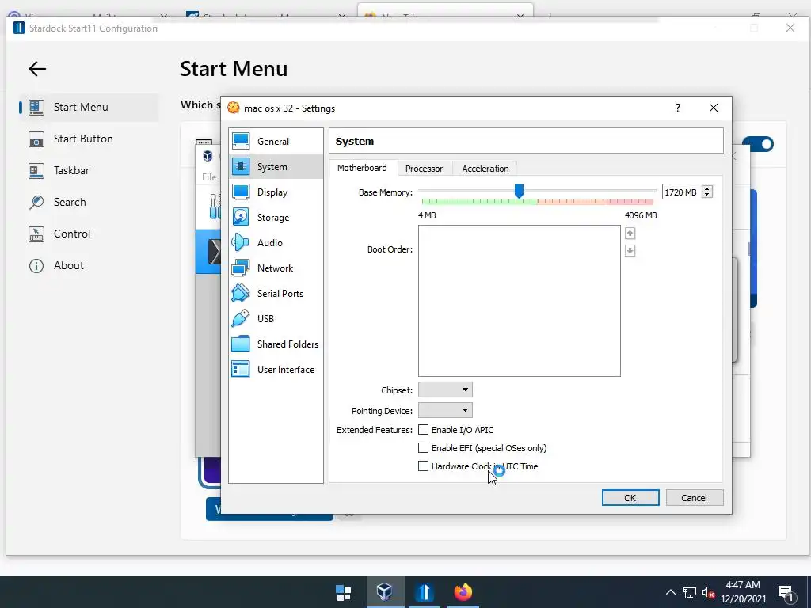Screen dimensions: 811x608
Task: Open Audio settings category
Action: [x=276, y=242]
